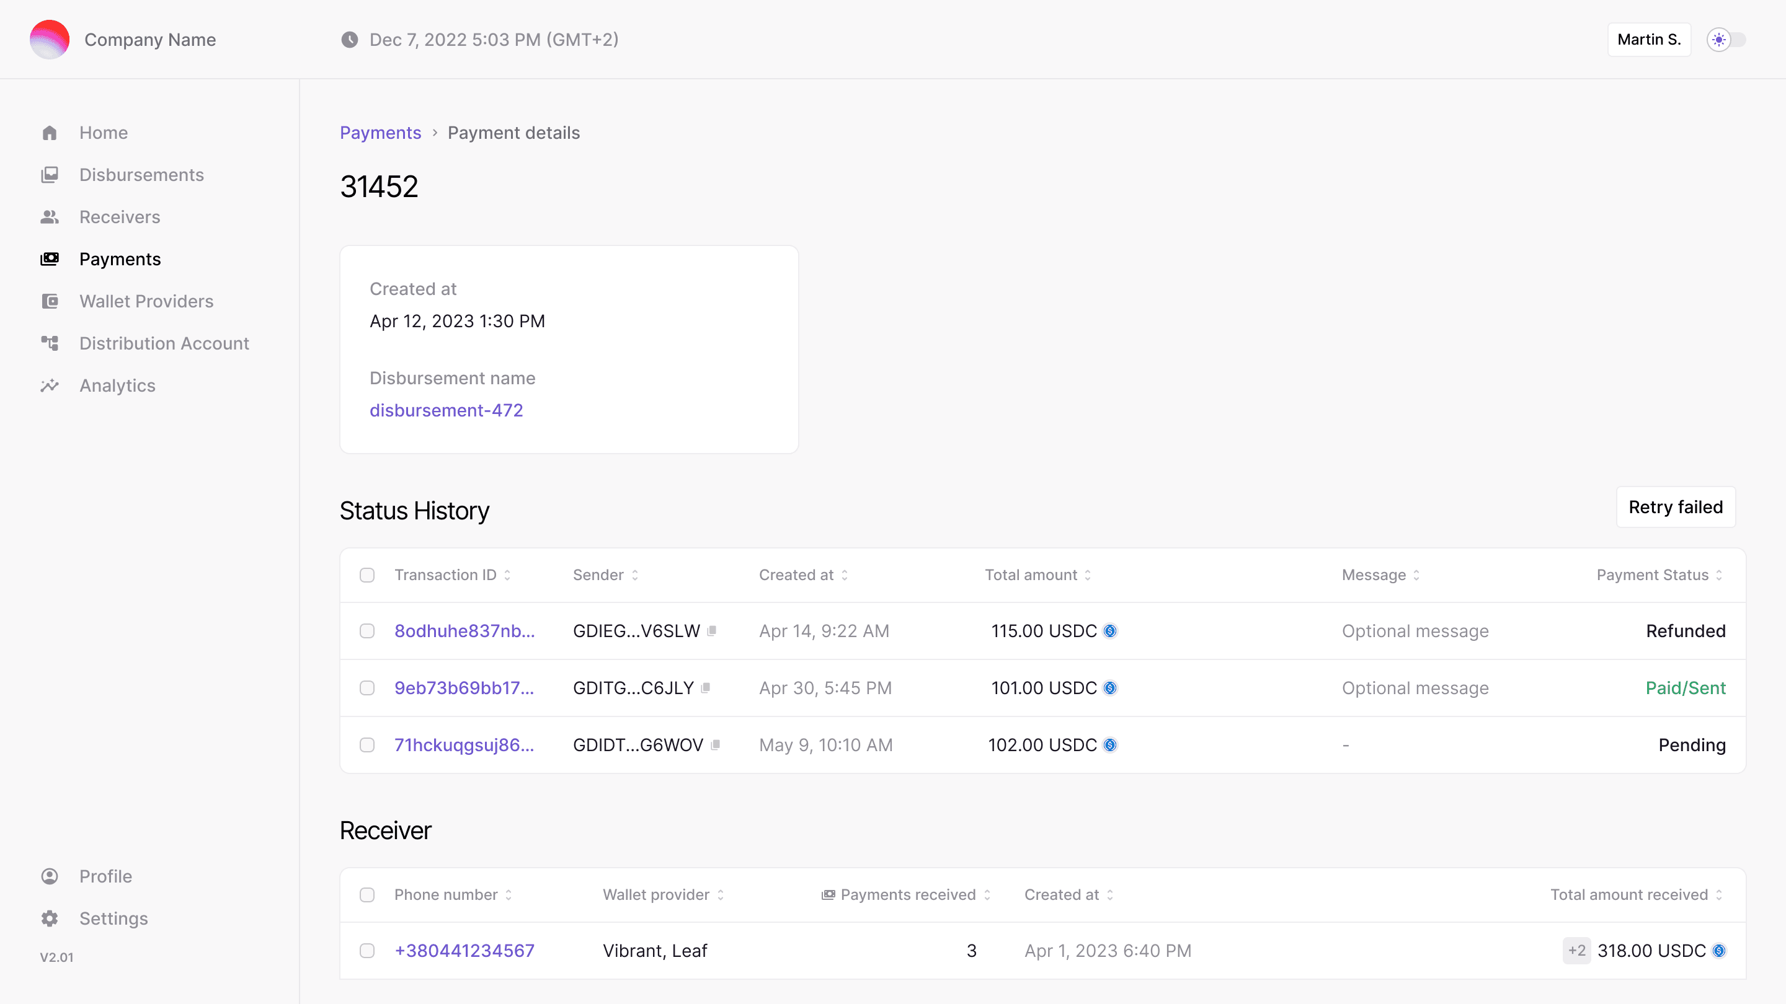Open the disbursement-472 link
This screenshot has width=1786, height=1004.
(446, 411)
